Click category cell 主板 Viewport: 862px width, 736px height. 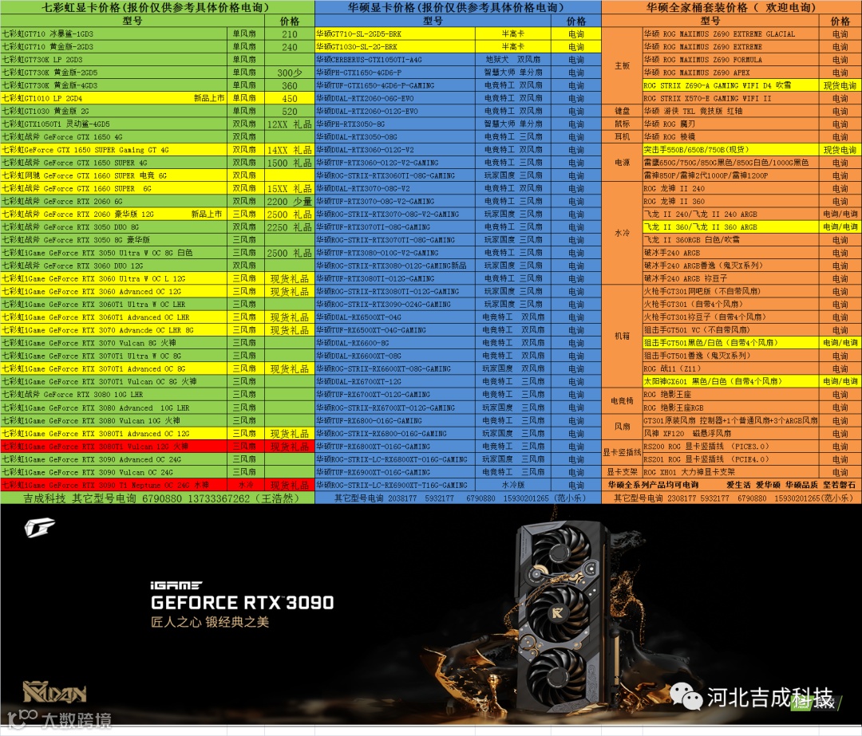[x=622, y=66]
